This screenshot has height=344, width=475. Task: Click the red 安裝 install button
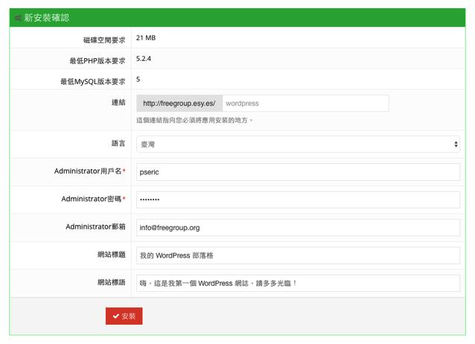pyautogui.click(x=124, y=316)
